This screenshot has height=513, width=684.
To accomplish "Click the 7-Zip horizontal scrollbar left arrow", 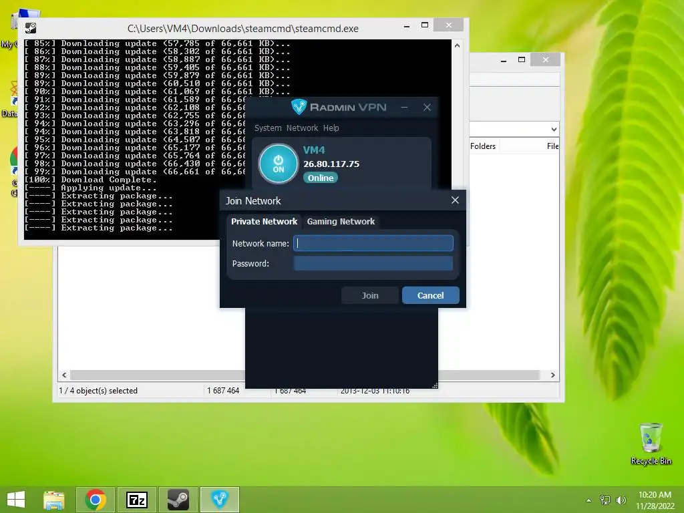I will [65, 375].
